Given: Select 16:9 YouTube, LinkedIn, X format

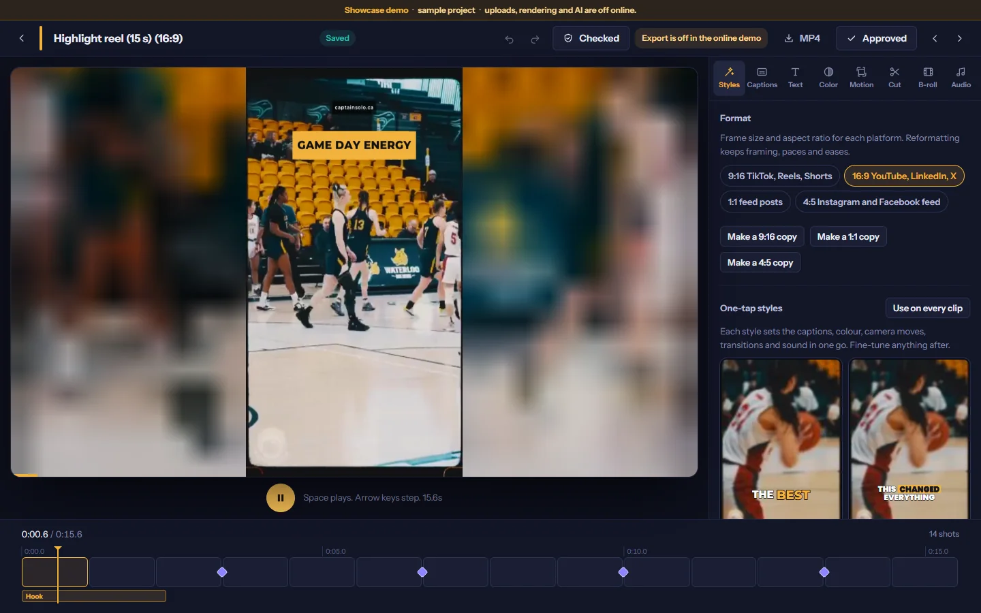Looking at the screenshot, I should tap(904, 176).
